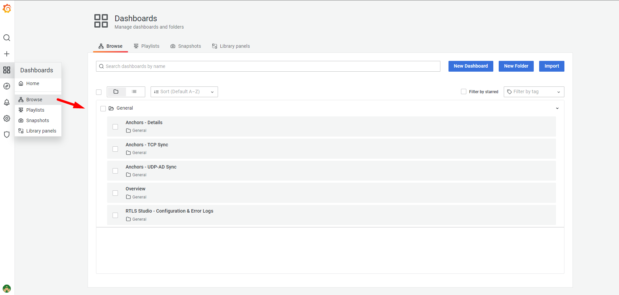Open the Explore compass icon

click(7, 86)
